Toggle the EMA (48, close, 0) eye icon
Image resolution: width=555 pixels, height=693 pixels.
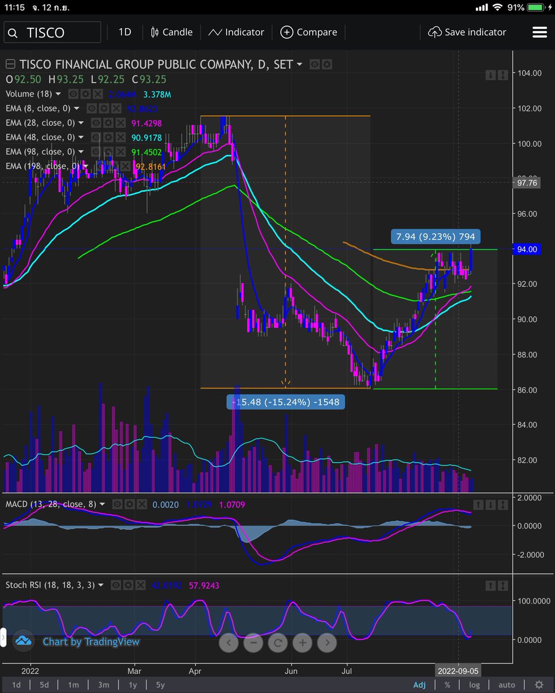[x=96, y=137]
